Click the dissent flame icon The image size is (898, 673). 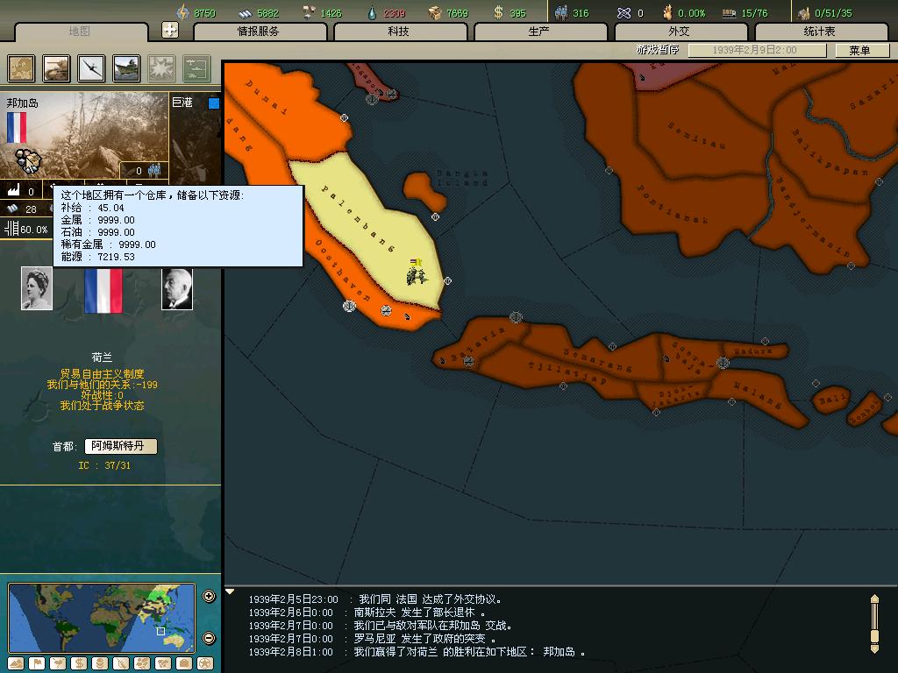pyautogui.click(x=667, y=12)
